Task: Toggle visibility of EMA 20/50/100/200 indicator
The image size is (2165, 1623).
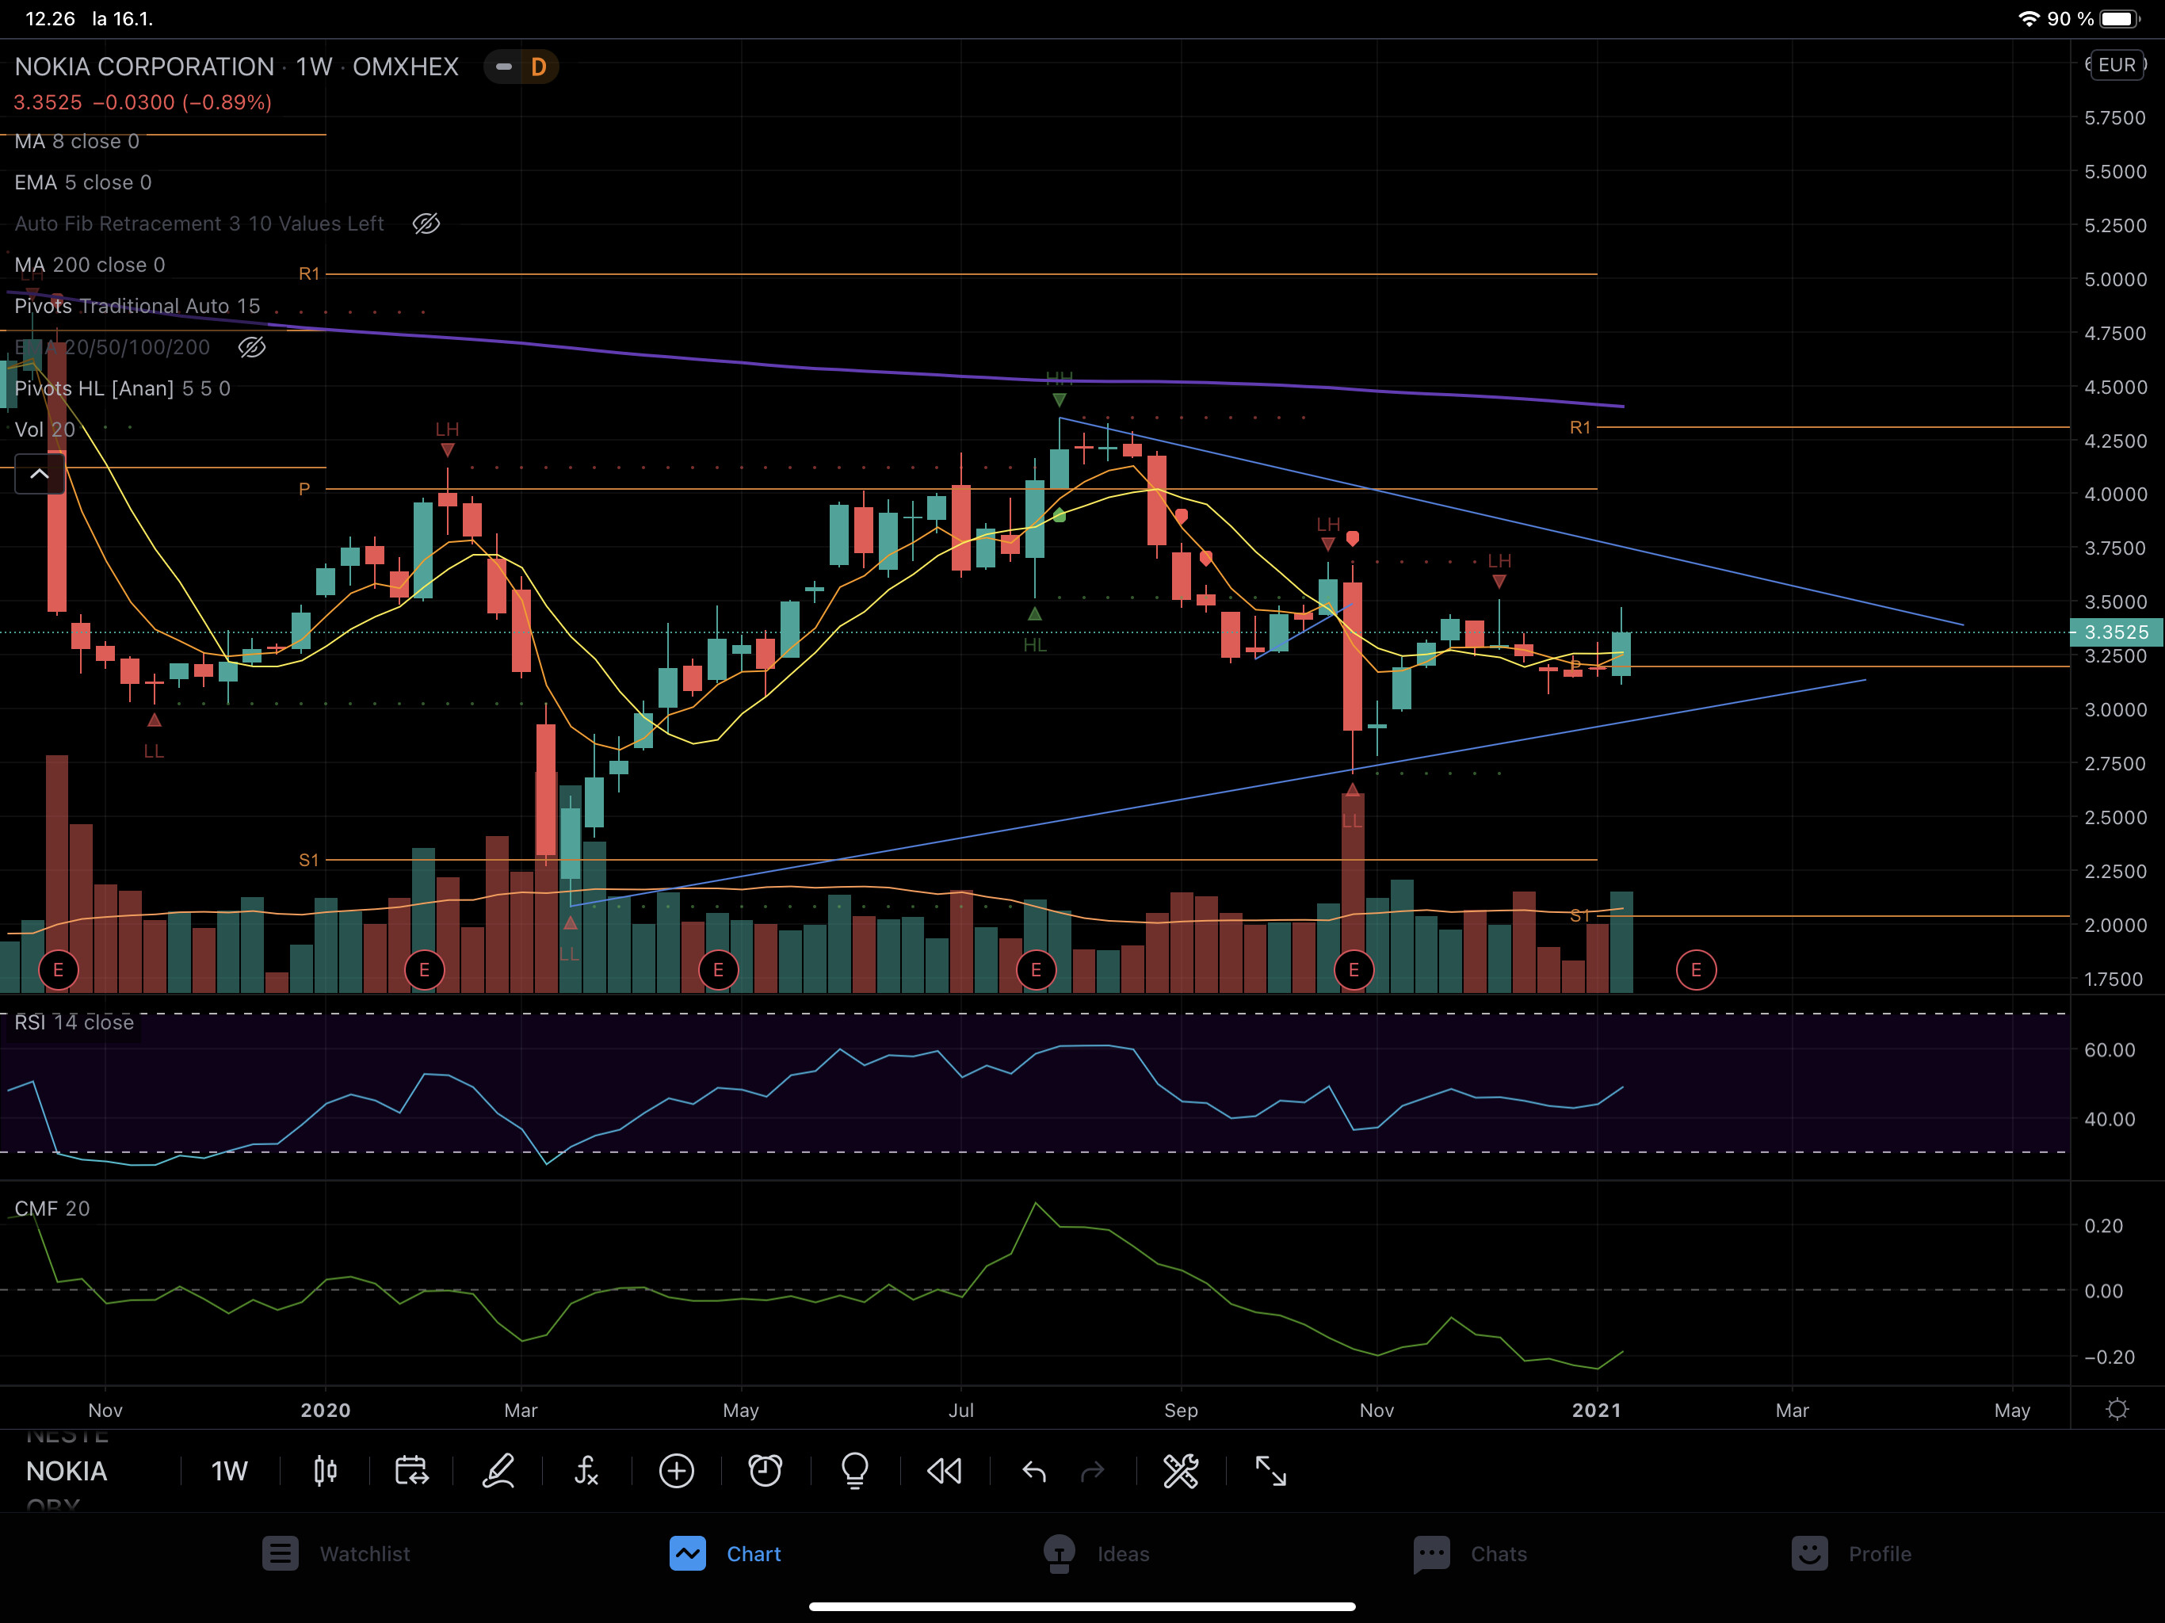Action: [251, 348]
